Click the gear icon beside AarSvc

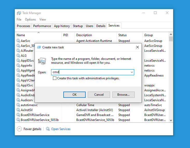click(18, 41)
